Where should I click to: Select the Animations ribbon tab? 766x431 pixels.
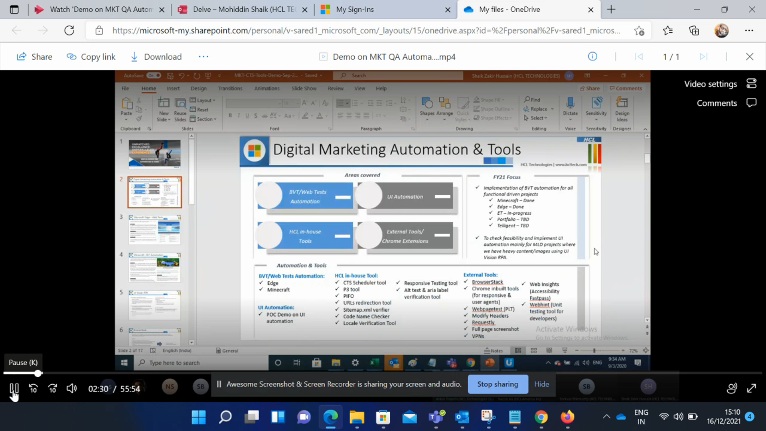[267, 89]
